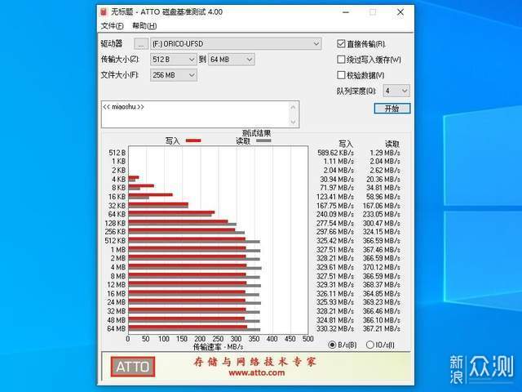This screenshot has height=392, width=522.
Task: Click the 1 MB write value 327.51 MB/s
Action: coord(335,250)
